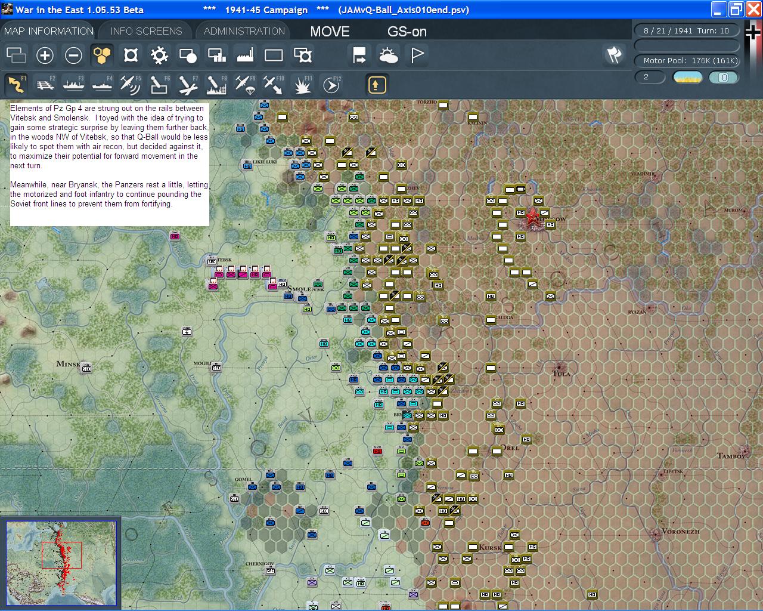Click the Smolensk city label

point(306,289)
